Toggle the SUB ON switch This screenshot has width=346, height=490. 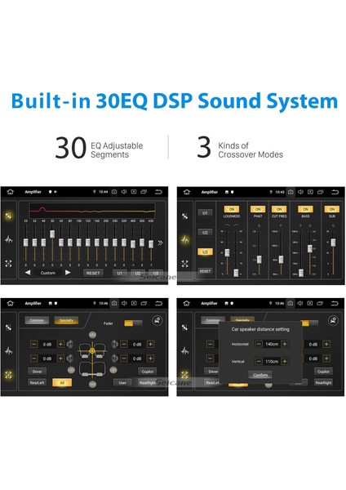tap(332, 209)
